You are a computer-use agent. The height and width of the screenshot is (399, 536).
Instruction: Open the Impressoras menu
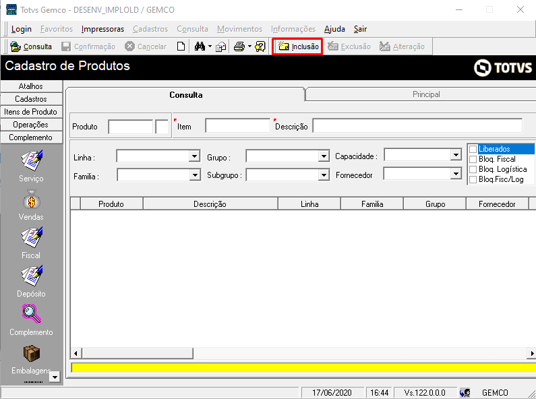[x=102, y=29]
